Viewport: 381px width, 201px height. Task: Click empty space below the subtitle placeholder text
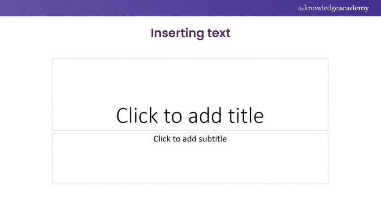pyautogui.click(x=190, y=165)
